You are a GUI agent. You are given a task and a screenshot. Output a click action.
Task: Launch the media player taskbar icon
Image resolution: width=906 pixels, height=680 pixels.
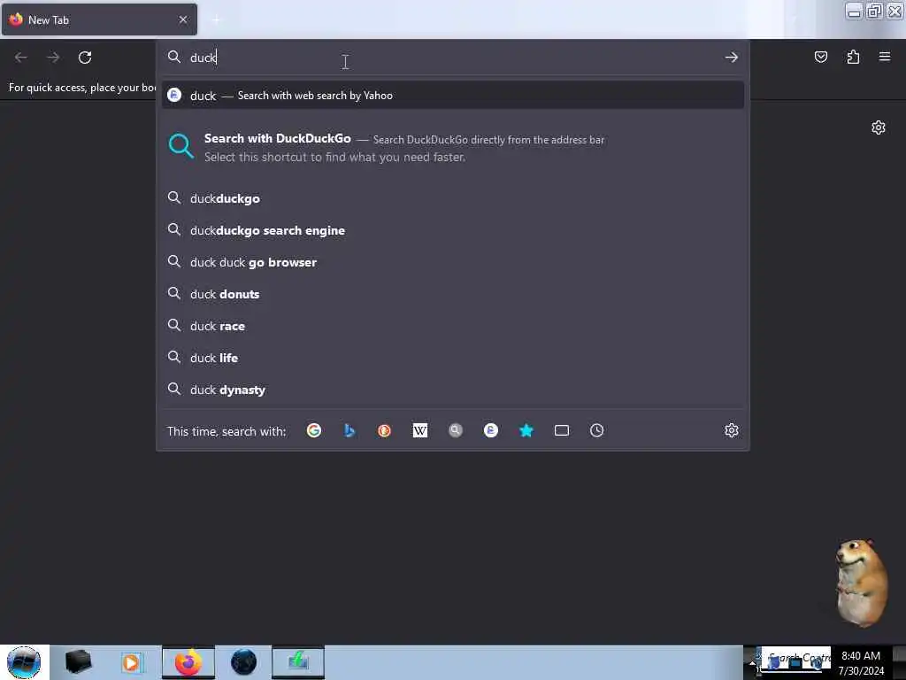[x=132, y=662]
